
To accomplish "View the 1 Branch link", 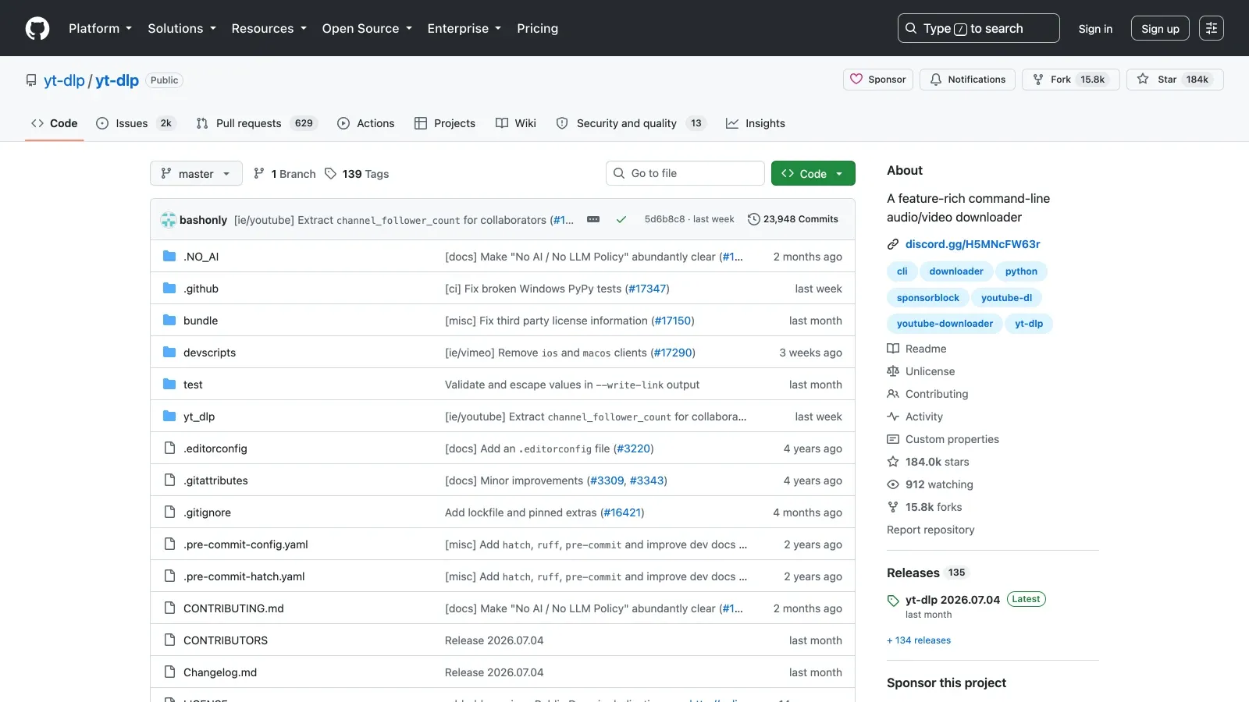I will [285, 174].
